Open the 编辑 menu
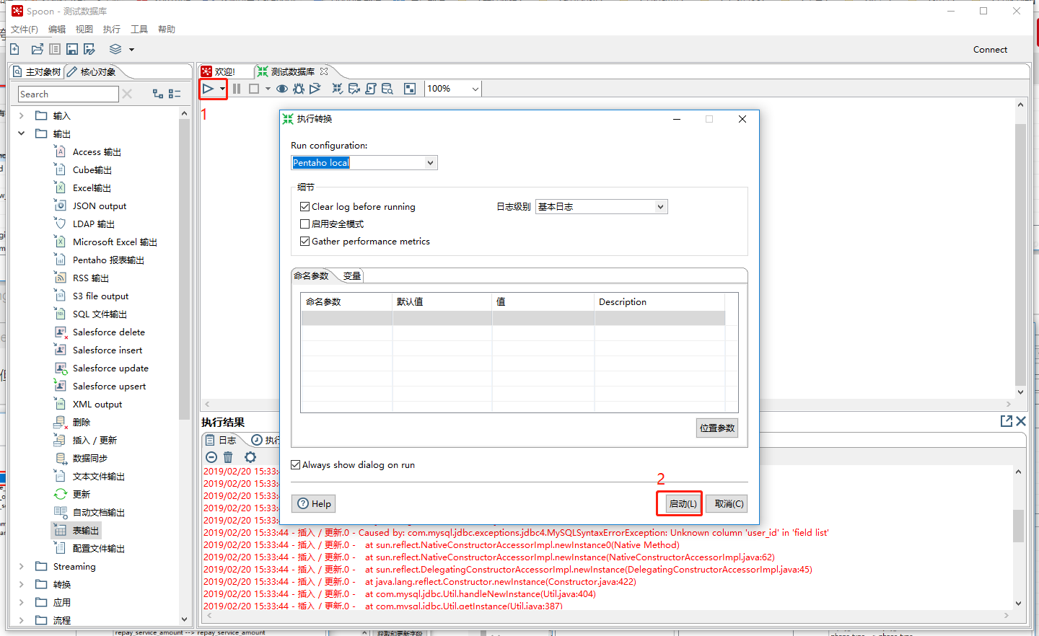The image size is (1039, 636). pyautogui.click(x=57, y=29)
